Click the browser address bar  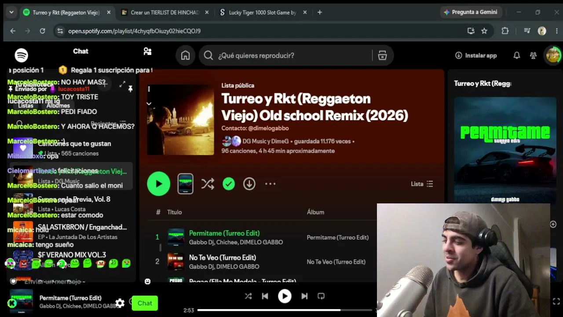pos(264,31)
